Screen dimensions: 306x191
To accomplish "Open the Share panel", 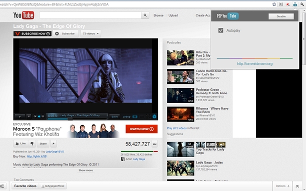I will pyautogui.click(x=43, y=144).
